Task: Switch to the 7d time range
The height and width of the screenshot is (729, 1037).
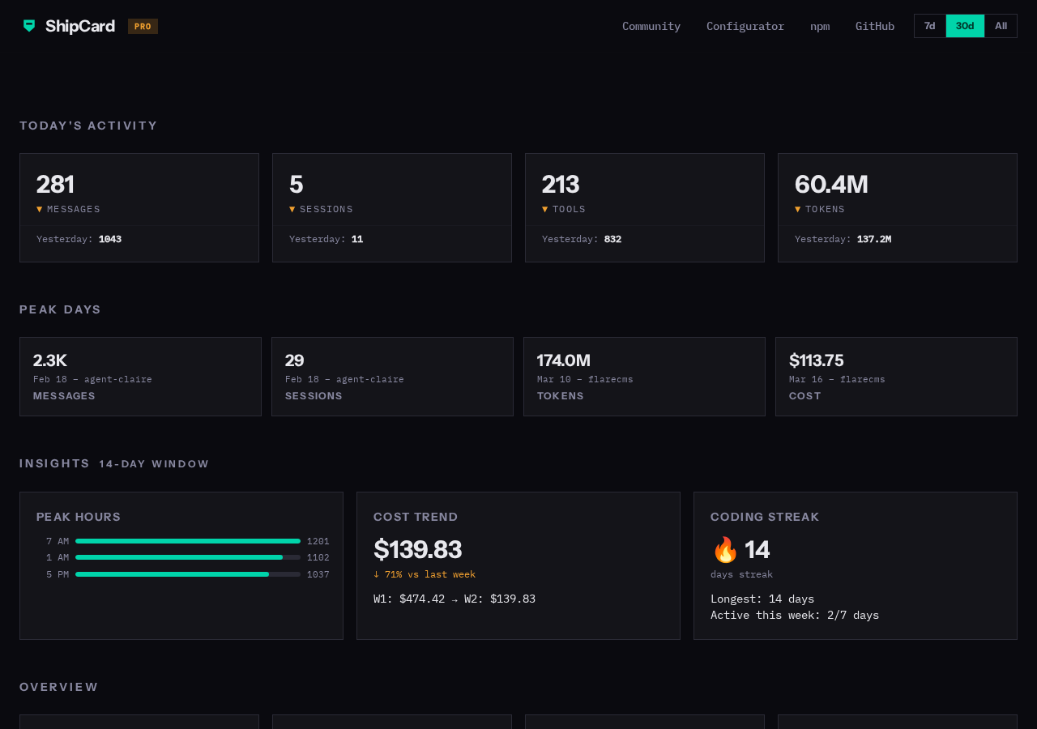Action: point(929,24)
